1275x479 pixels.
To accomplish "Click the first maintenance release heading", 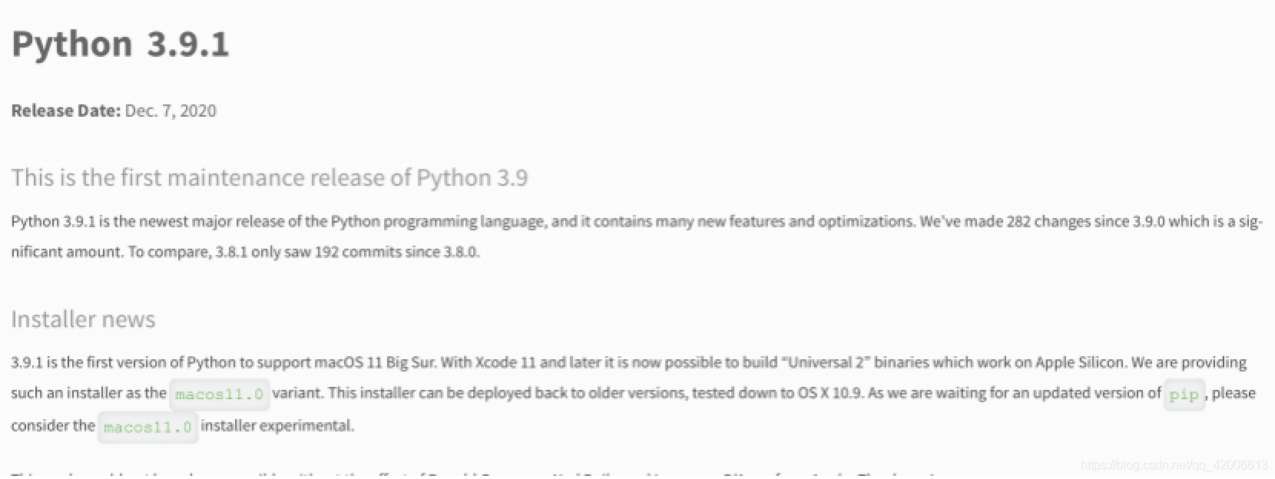I will 269,177.
